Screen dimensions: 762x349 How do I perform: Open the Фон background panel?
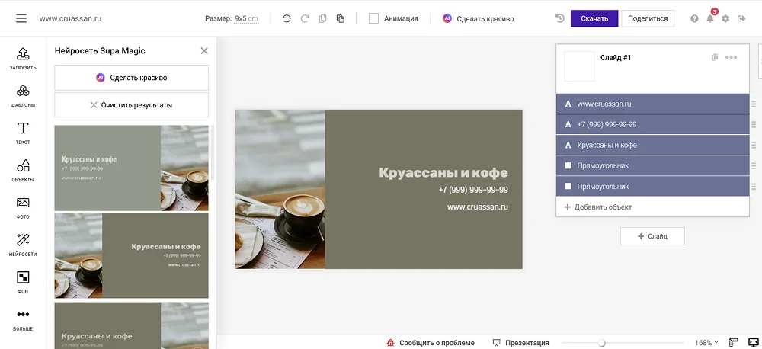23,283
